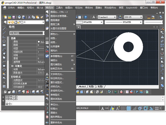Open the EasyArch3D menu
Image resolution: width=166 pixels, height=125 pixels.
point(132,8)
